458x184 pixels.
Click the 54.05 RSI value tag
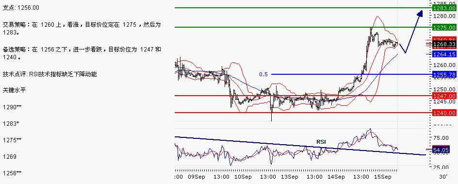pyautogui.click(x=441, y=150)
